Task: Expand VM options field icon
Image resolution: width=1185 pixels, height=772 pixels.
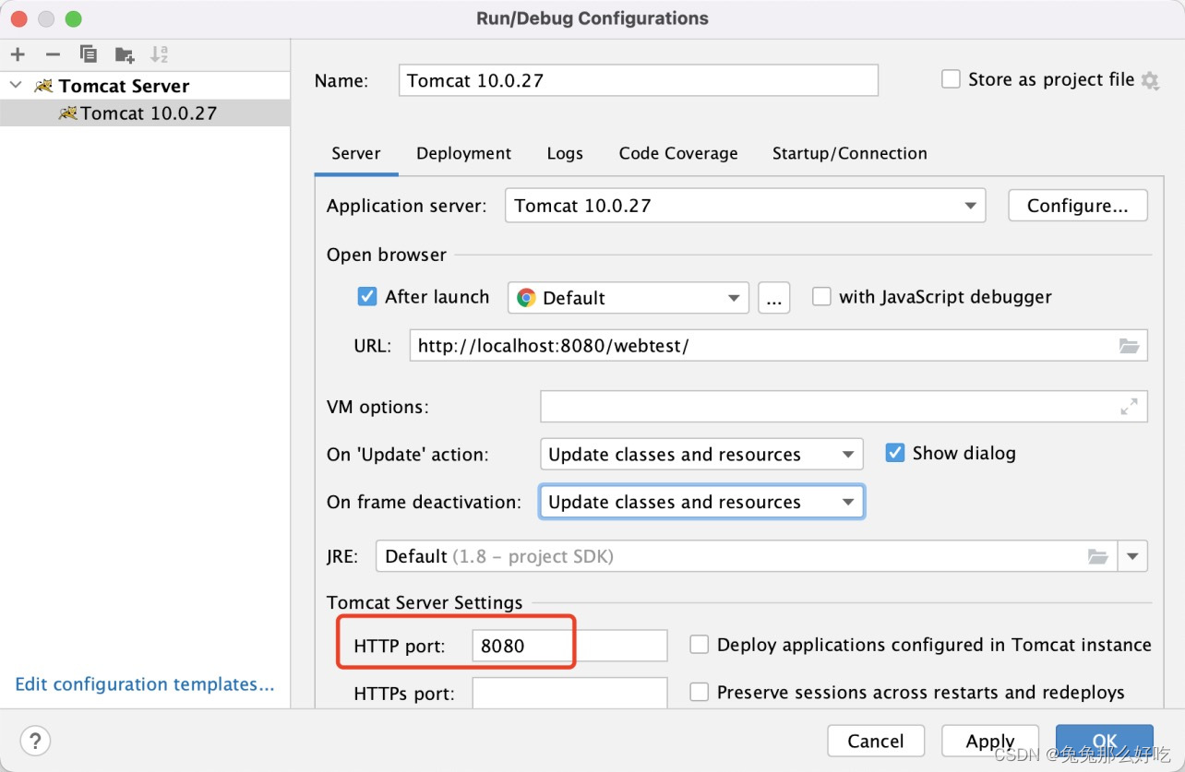Action: coord(1129,406)
